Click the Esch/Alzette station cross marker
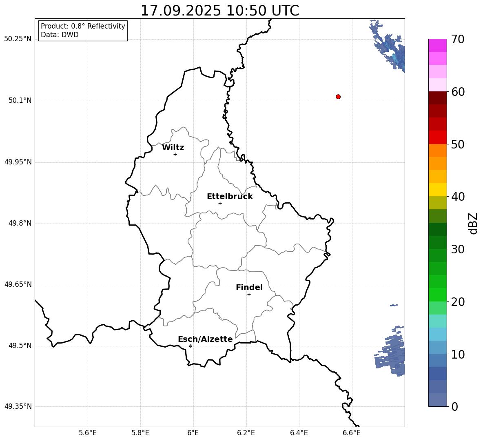The width and height of the screenshot is (483, 441). click(x=191, y=346)
